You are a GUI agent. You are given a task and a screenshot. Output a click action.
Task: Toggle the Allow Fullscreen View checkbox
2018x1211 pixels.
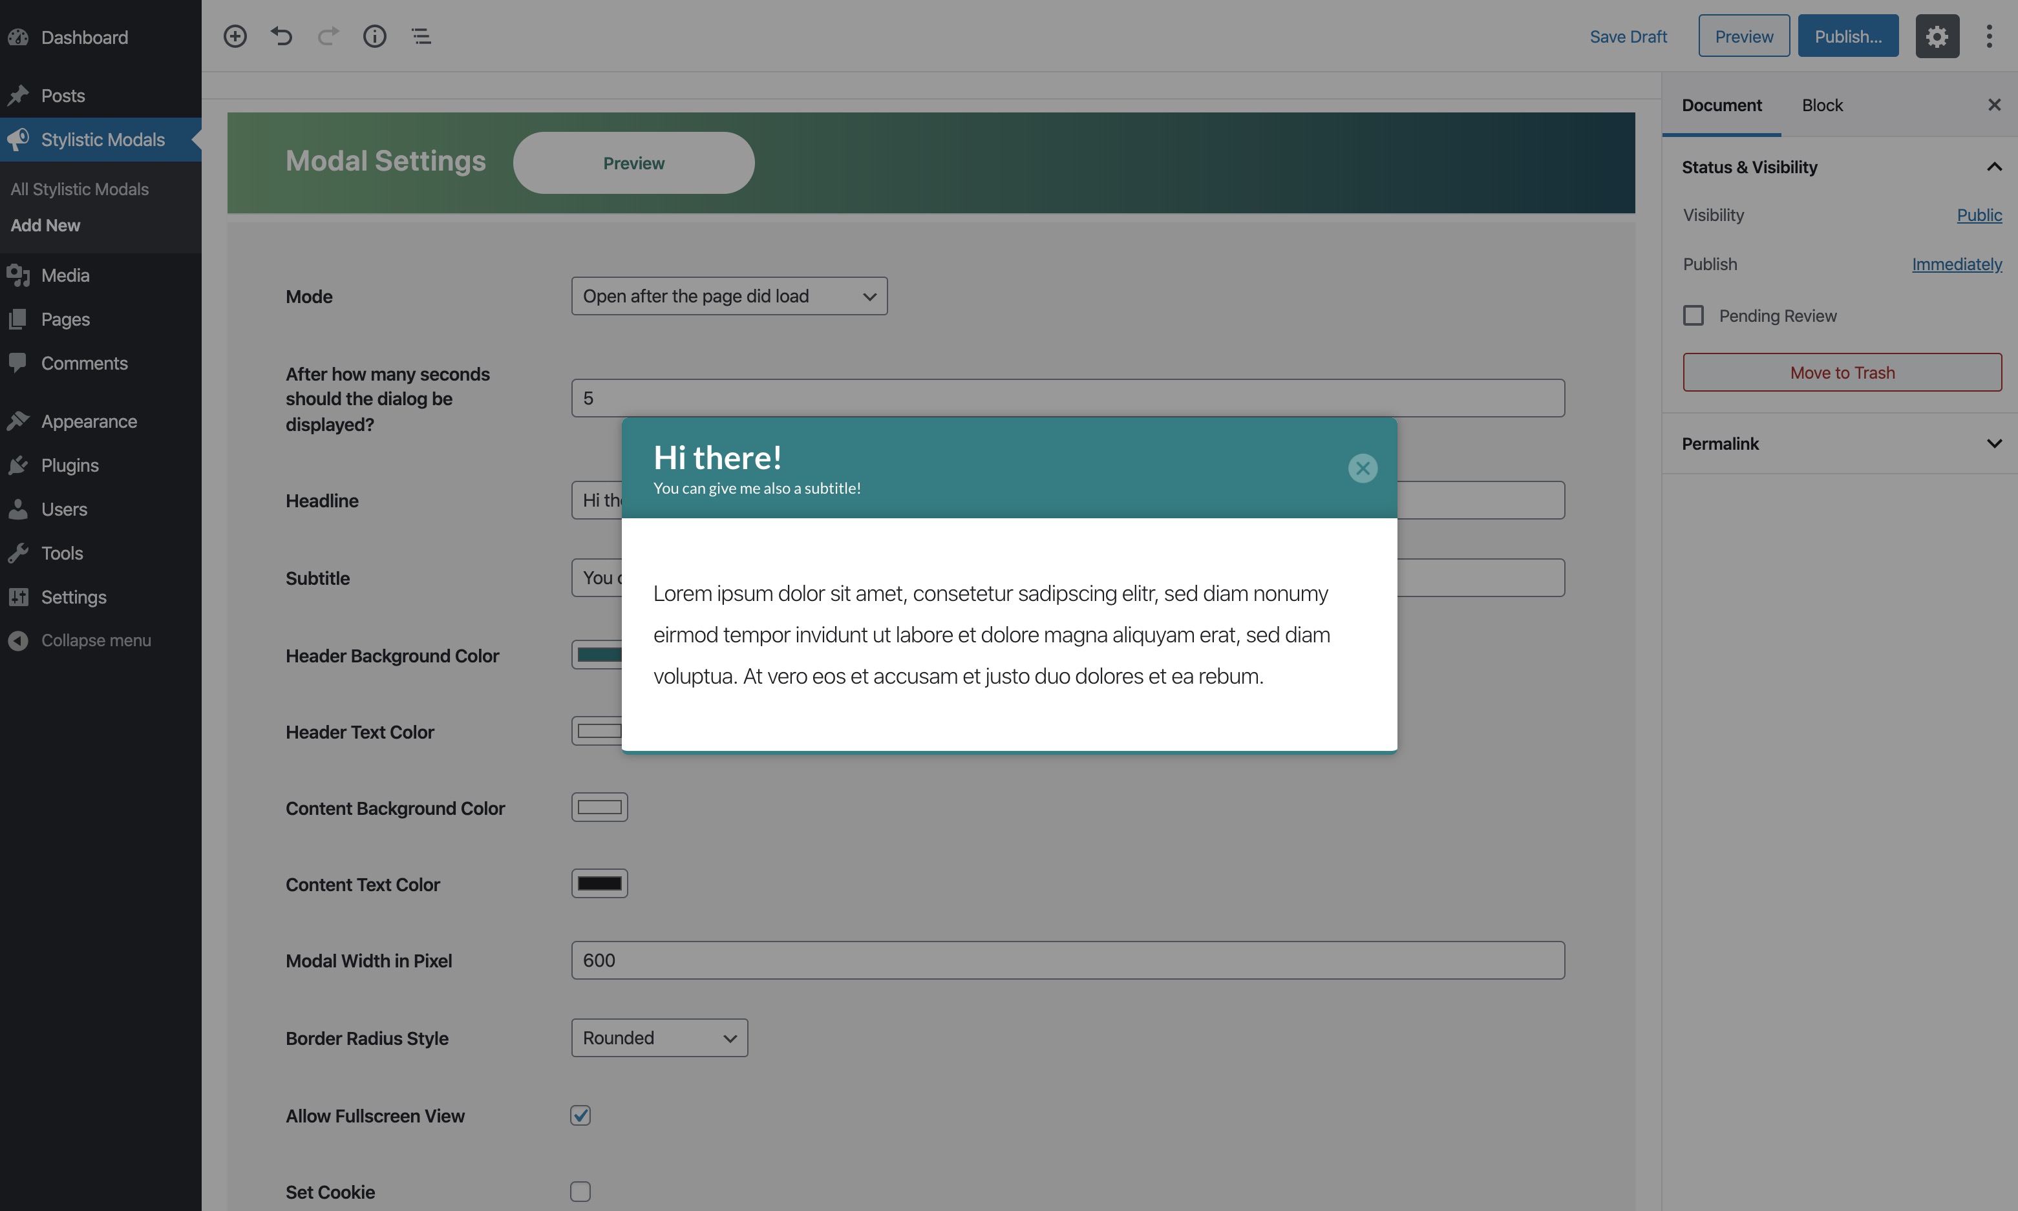point(580,1115)
